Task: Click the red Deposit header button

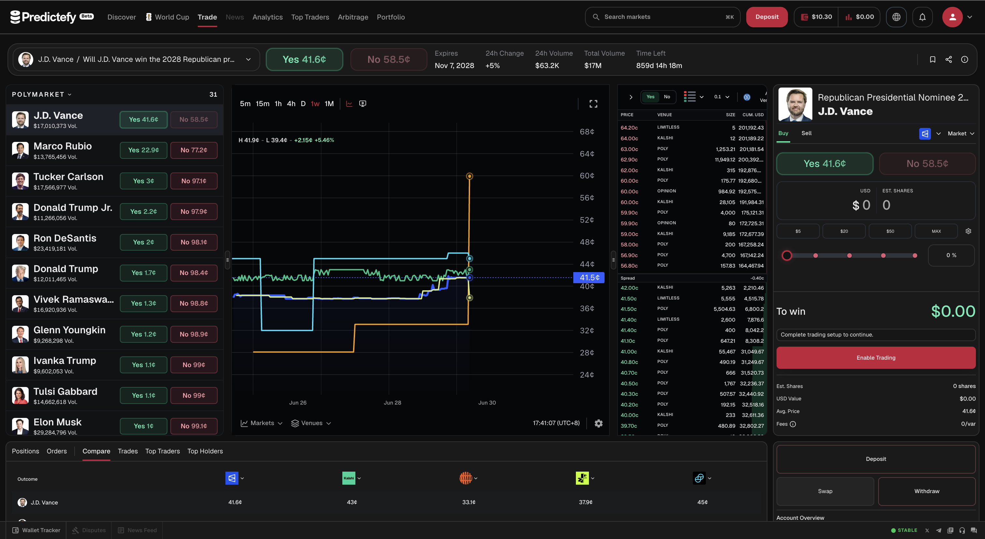Action: click(x=767, y=17)
